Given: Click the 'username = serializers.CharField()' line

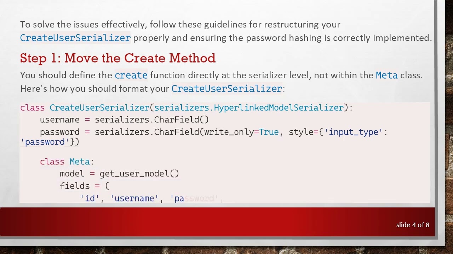Looking at the screenshot, I should 124,120.
